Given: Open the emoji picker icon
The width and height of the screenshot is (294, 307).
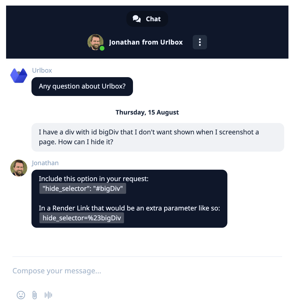Looking at the screenshot, I should (21, 295).
